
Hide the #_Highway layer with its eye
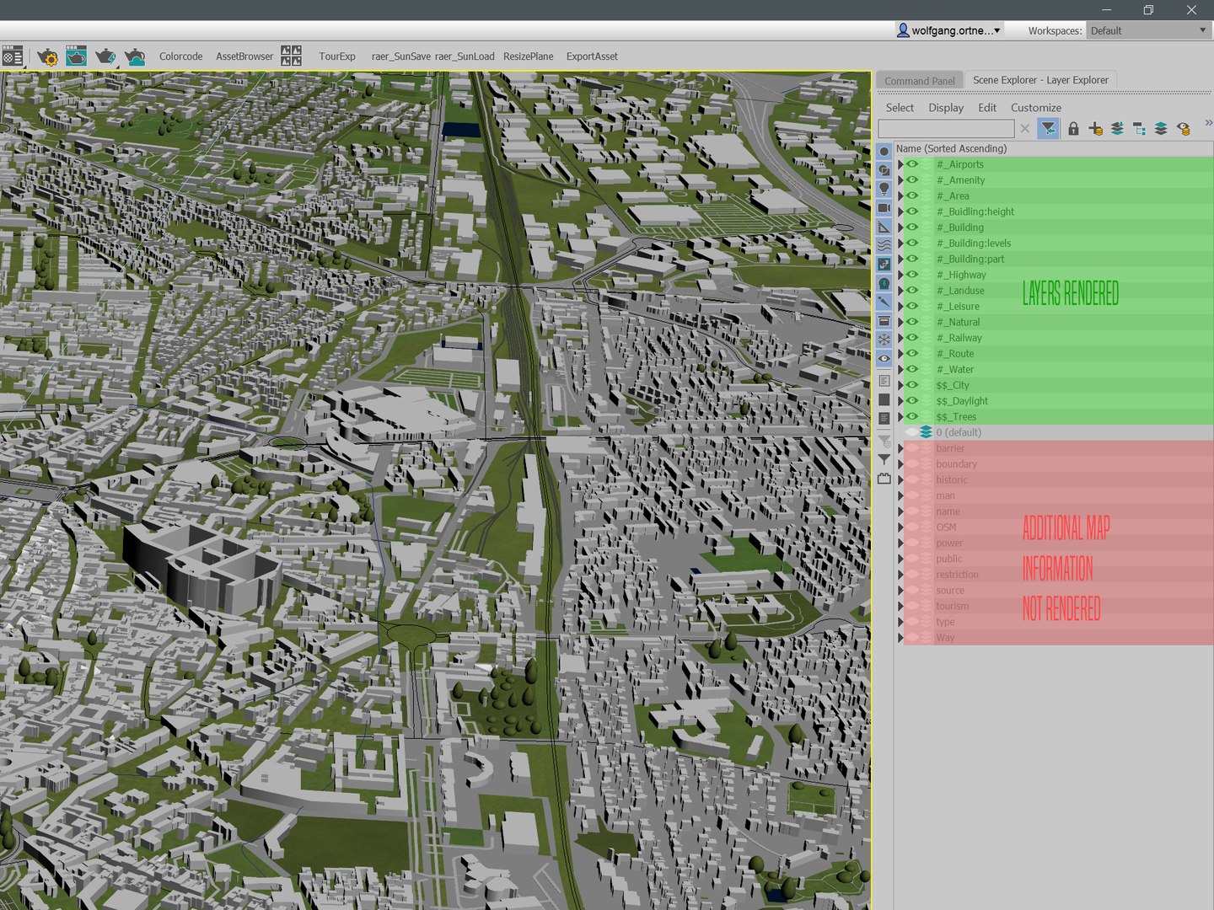click(x=912, y=275)
